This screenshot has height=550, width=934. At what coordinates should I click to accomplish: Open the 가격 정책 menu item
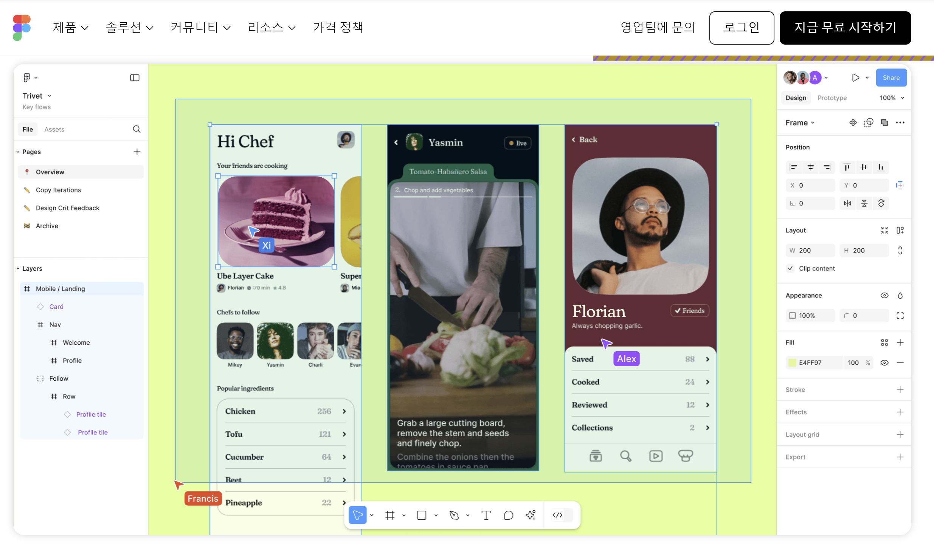pyautogui.click(x=338, y=27)
